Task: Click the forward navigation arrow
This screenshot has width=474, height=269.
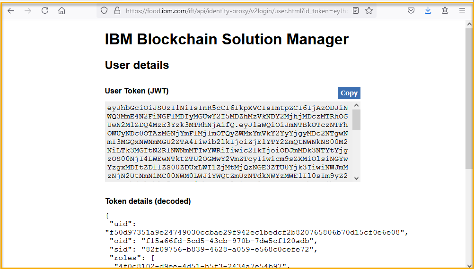Action: click(x=28, y=11)
